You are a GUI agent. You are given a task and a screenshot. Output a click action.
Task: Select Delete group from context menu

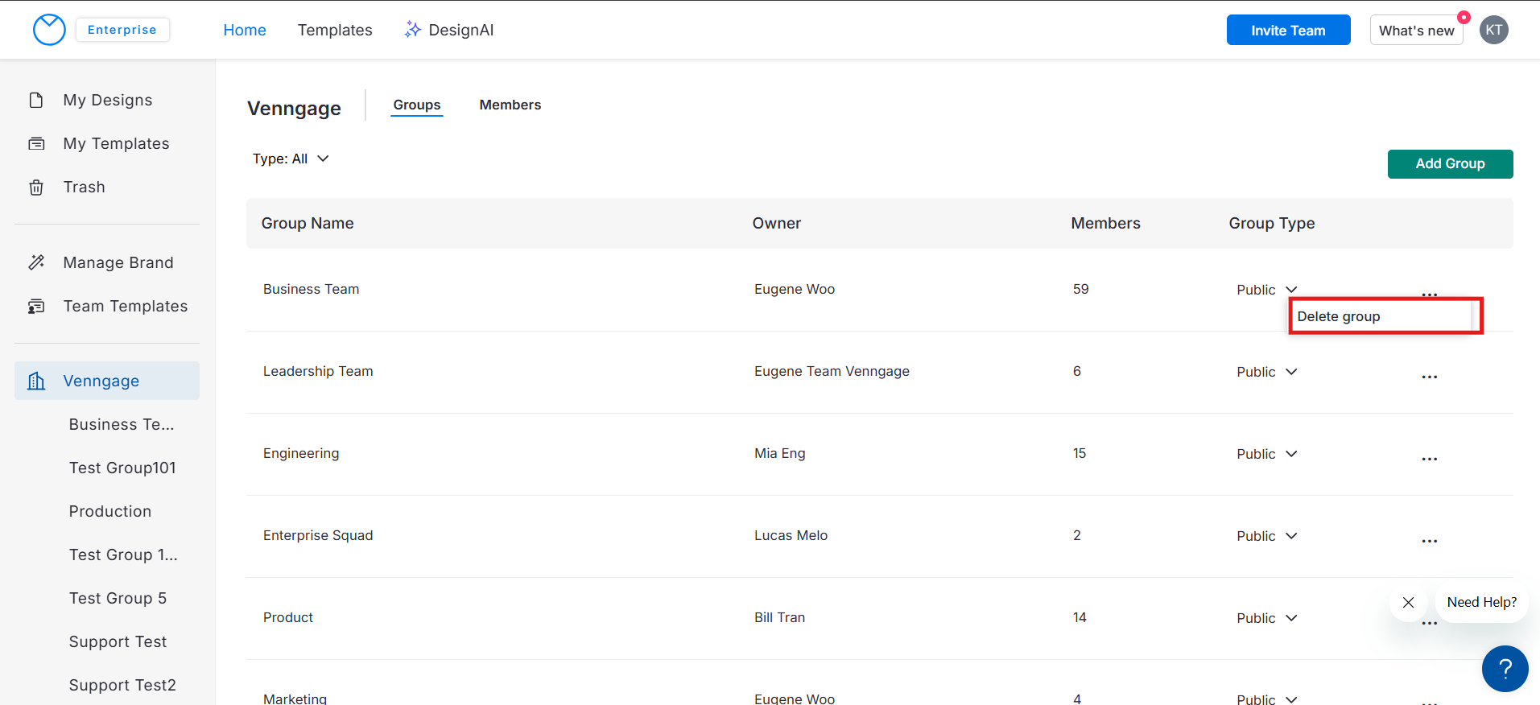coord(1339,316)
